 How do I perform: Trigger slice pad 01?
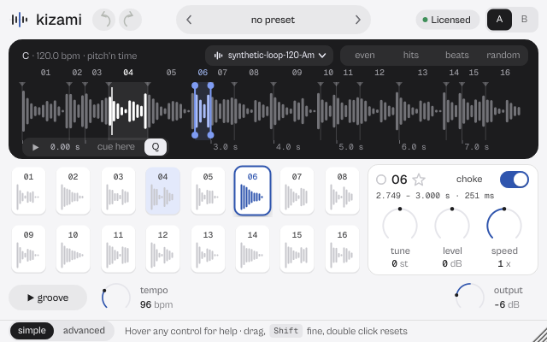[28, 191]
